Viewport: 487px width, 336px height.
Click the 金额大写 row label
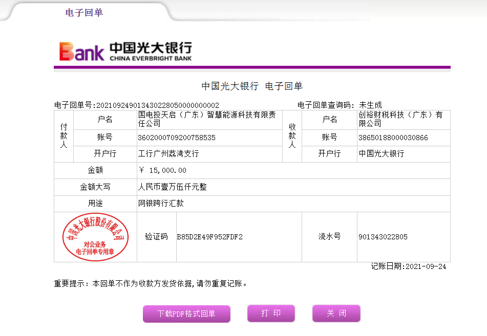coord(95,187)
